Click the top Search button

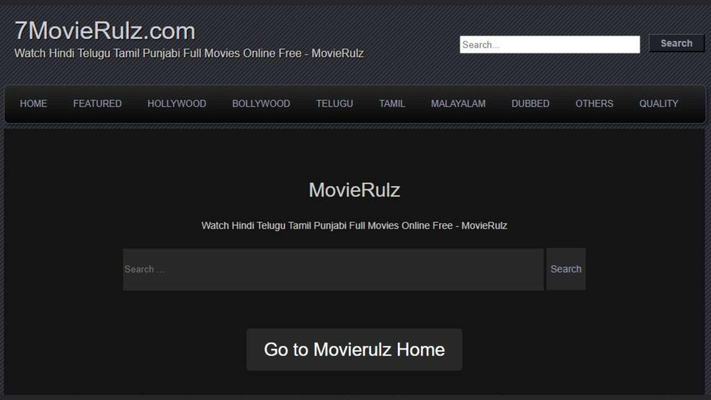[x=676, y=43]
